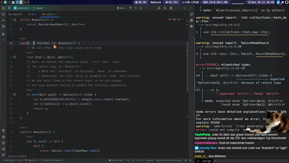Image resolution: width=289 pixels, height=163 pixels.
Task: Open the master branch dropdown
Action: coord(39,8)
